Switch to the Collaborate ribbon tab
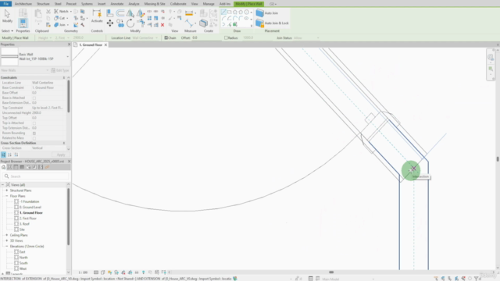500x281 pixels. tap(178, 4)
